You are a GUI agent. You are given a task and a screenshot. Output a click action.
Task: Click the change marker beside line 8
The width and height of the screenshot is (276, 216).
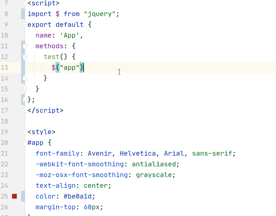[x=22, y=14]
